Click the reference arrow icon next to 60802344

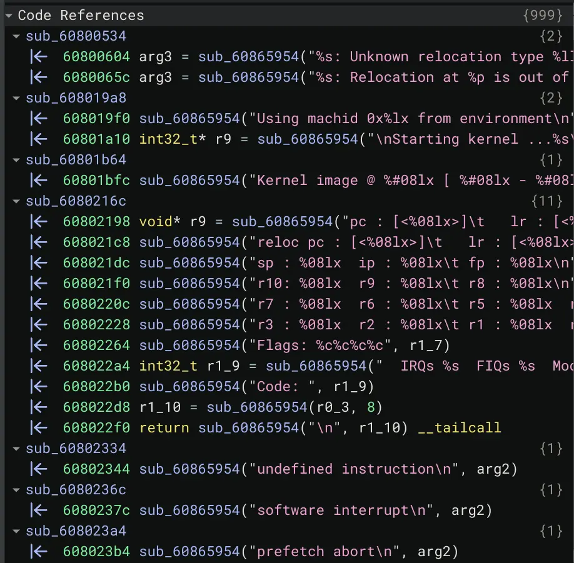(39, 469)
